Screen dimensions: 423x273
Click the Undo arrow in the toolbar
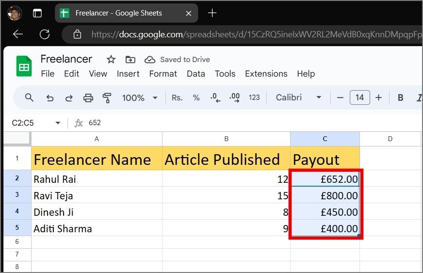pos(49,98)
